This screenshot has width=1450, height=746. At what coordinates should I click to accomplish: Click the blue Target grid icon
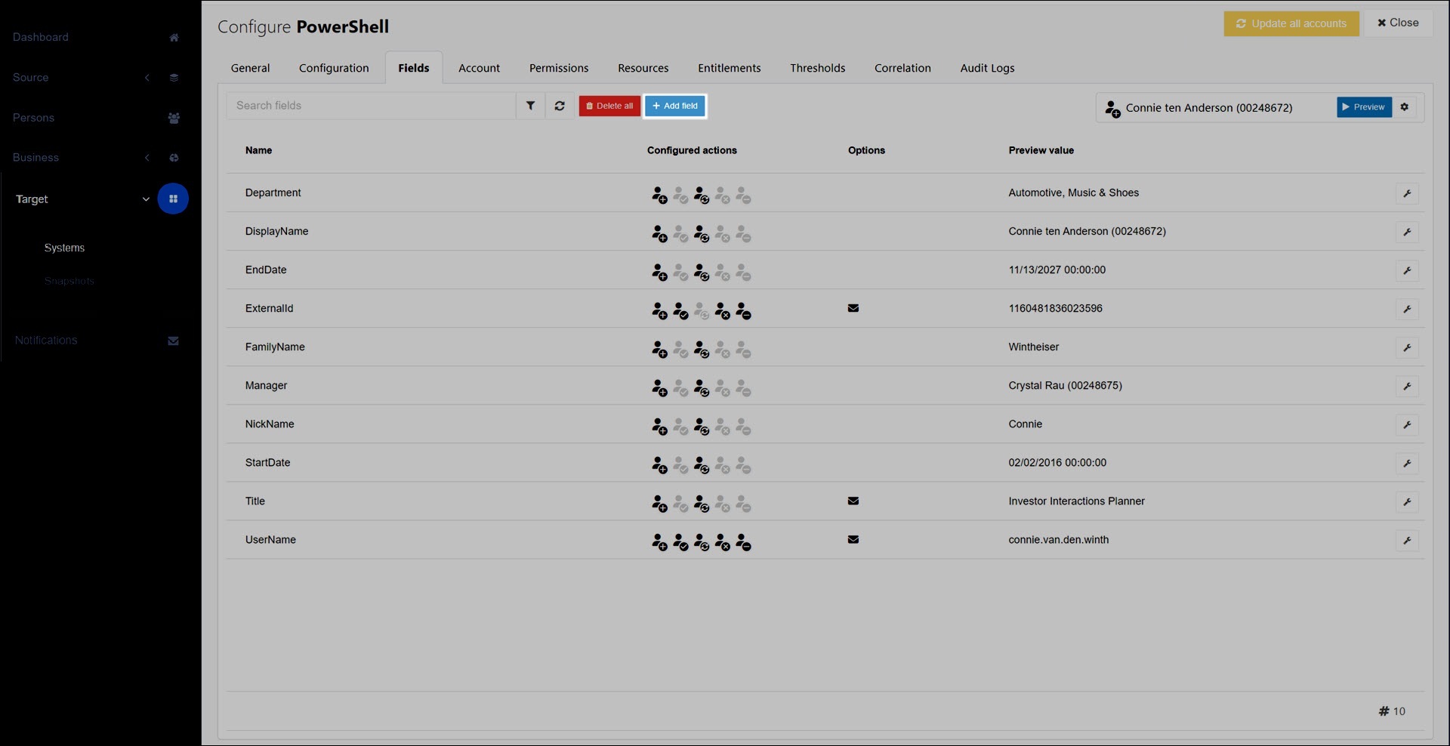point(173,199)
